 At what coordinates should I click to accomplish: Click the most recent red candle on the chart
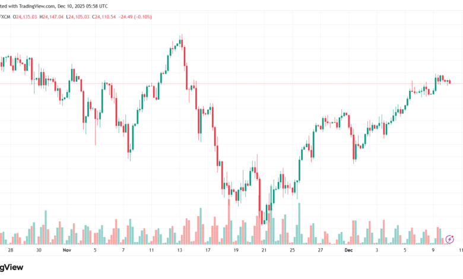coord(450,81)
